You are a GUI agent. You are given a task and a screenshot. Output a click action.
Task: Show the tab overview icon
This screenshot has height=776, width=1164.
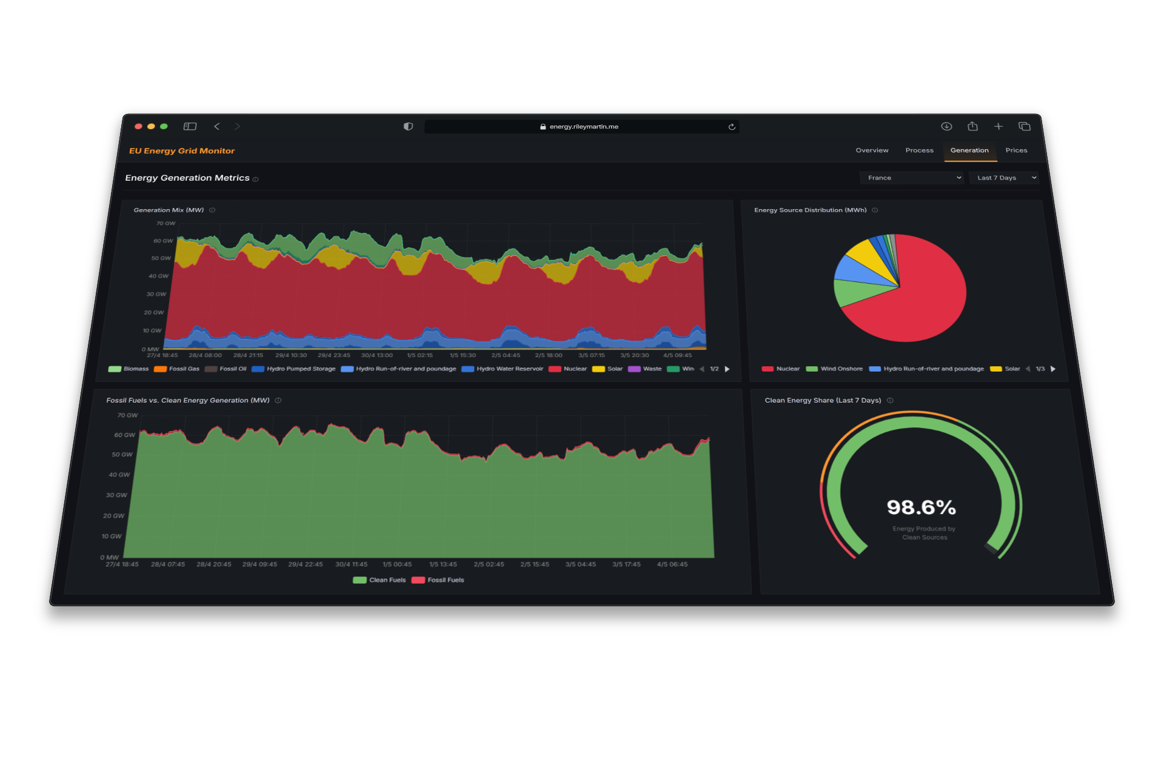tap(1025, 126)
